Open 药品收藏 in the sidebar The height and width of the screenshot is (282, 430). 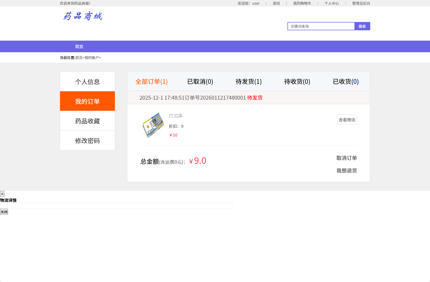pyautogui.click(x=87, y=121)
